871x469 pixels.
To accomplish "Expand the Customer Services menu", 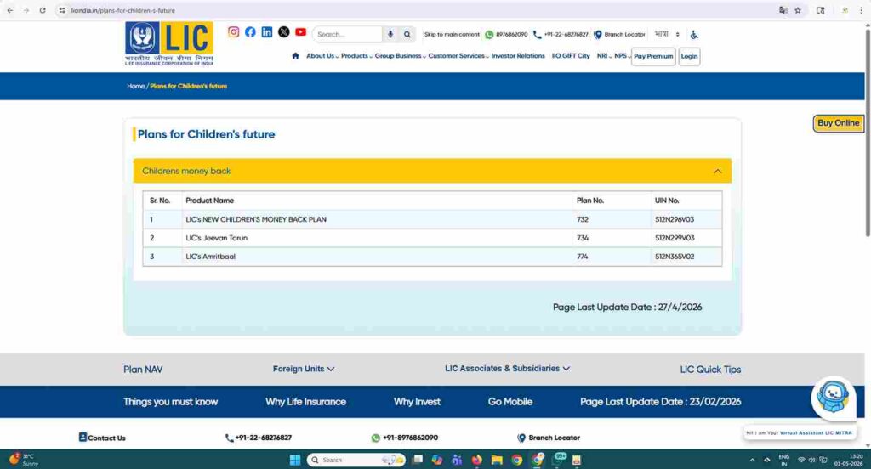I will tap(458, 56).
